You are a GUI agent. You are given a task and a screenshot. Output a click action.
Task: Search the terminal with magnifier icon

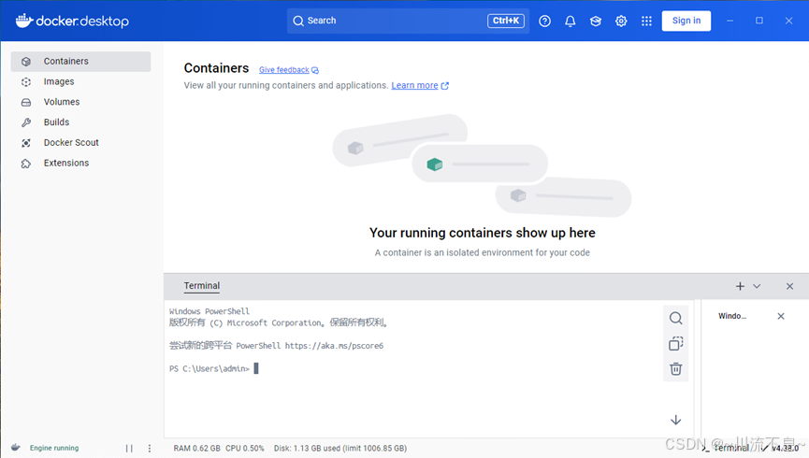click(676, 318)
